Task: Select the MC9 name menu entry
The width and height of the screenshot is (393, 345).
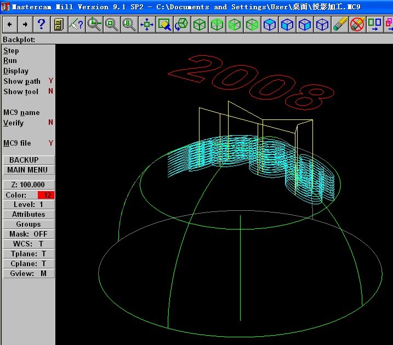Action: [21, 112]
